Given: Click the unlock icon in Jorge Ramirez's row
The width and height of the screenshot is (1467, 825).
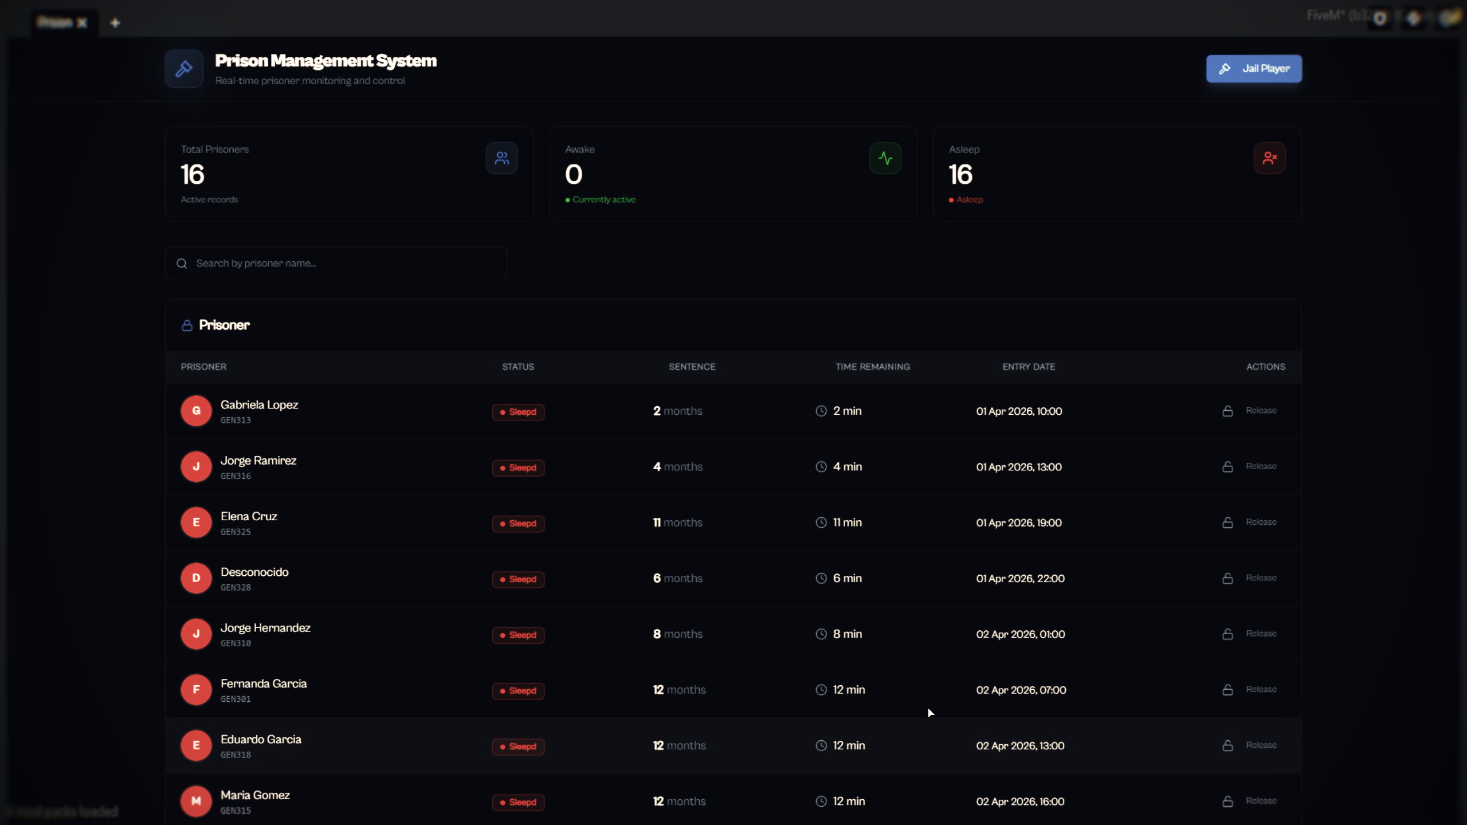Looking at the screenshot, I should 1227,467.
